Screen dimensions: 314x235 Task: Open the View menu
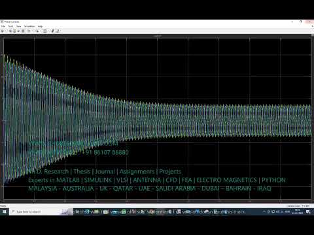19,26
